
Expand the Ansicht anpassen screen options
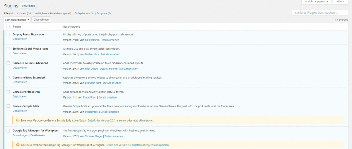(317, 2)
